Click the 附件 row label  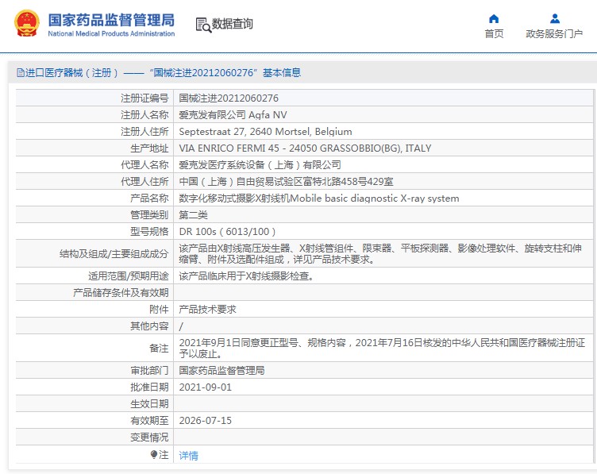point(159,309)
